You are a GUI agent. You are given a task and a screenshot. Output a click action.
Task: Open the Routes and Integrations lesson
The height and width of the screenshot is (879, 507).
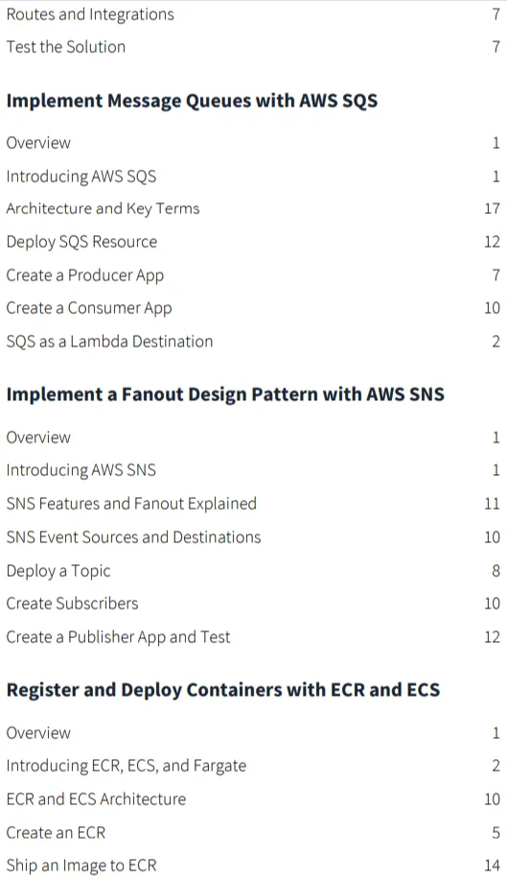(90, 14)
